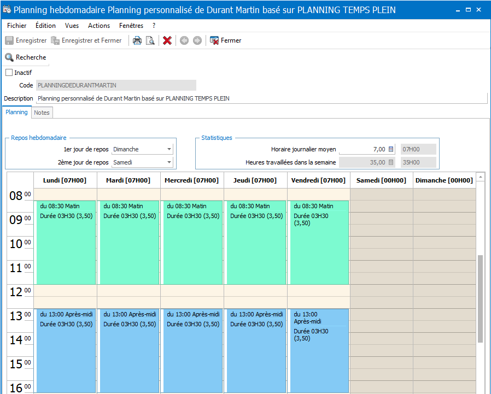Click the Recherche button label

tap(31, 57)
